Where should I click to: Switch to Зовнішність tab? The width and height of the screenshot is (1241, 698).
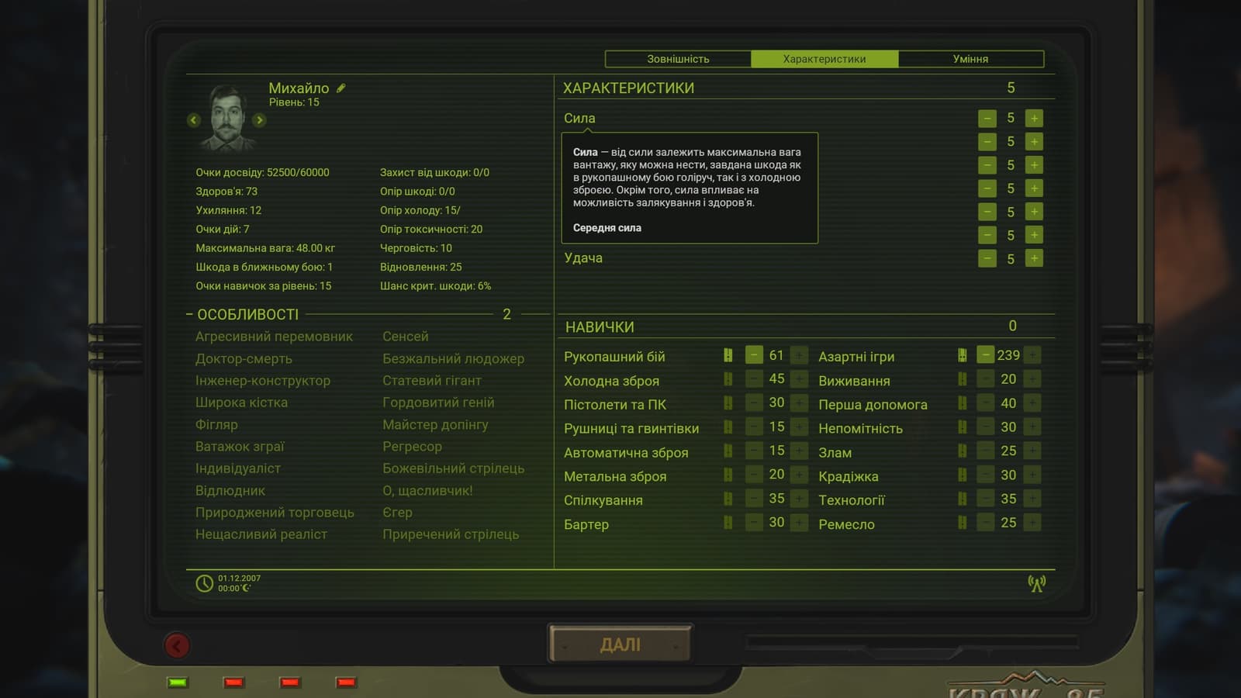[678, 59]
